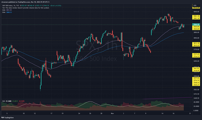This screenshot has height=120, width=202.
Task: Click the EMA 3888.53 indicator legend
Action: click(7, 12)
